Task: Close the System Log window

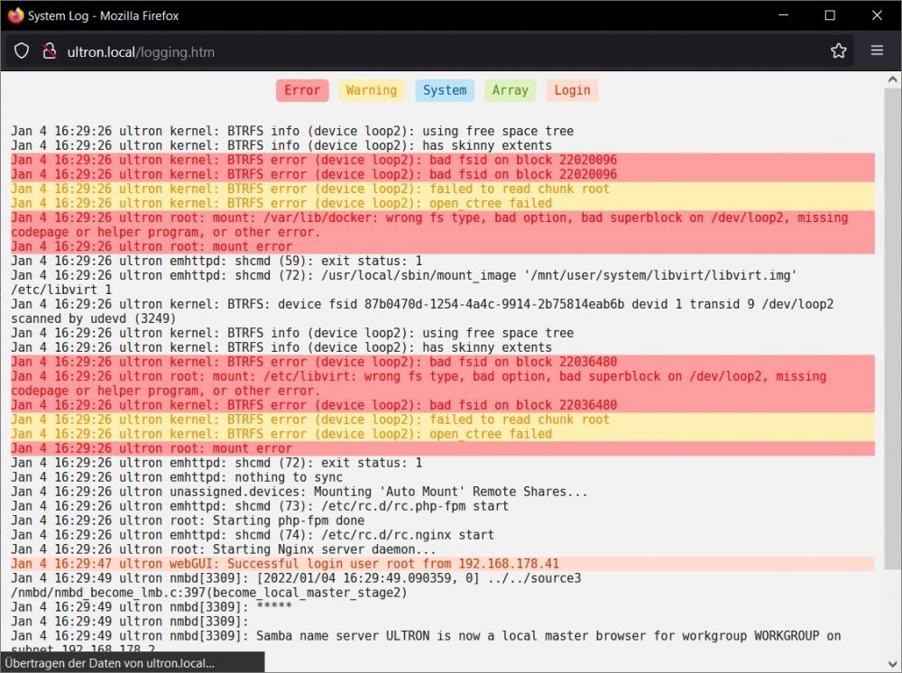Action: pos(877,15)
